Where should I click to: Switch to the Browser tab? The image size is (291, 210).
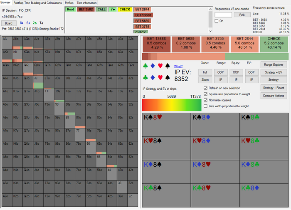click(x=5, y=2)
